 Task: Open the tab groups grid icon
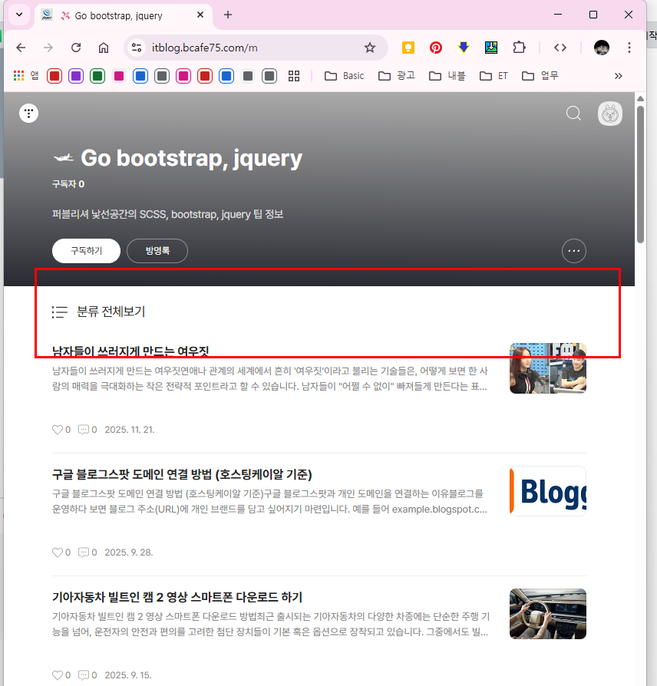(x=294, y=76)
